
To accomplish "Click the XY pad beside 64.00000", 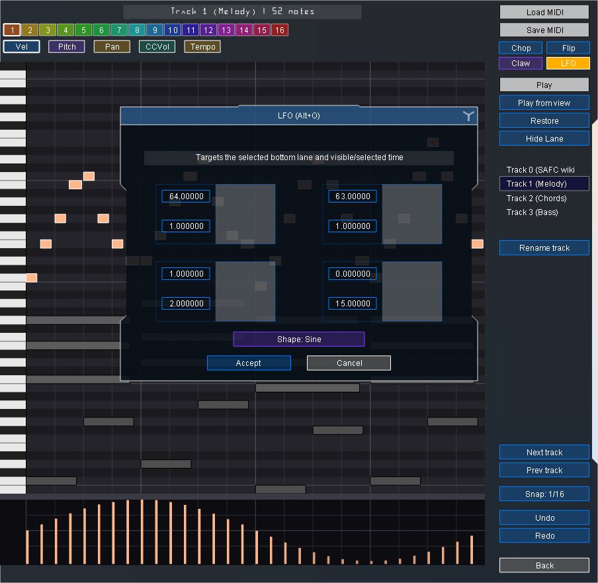I will click(x=245, y=214).
